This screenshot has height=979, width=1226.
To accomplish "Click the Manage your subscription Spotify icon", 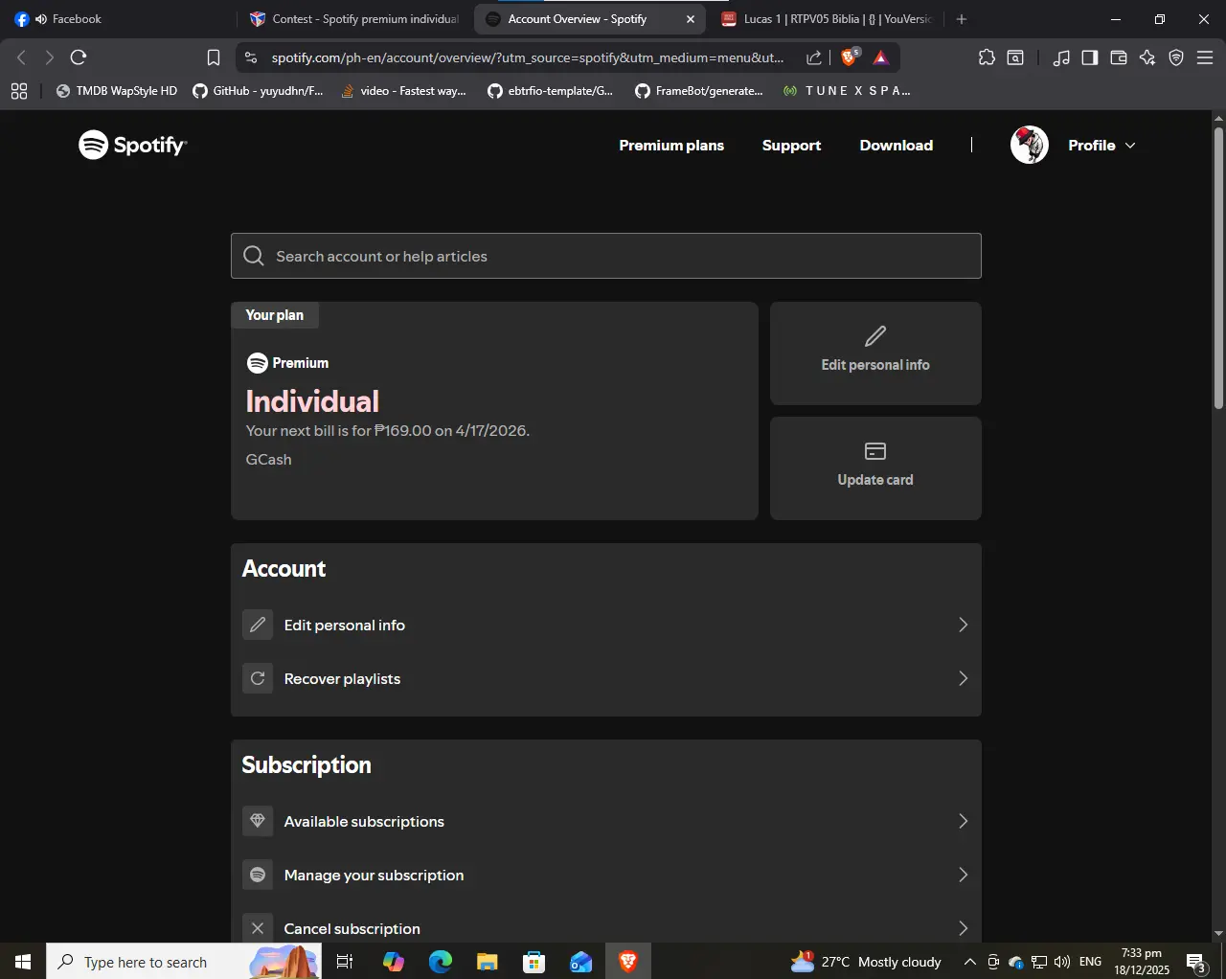I will click(x=258, y=875).
